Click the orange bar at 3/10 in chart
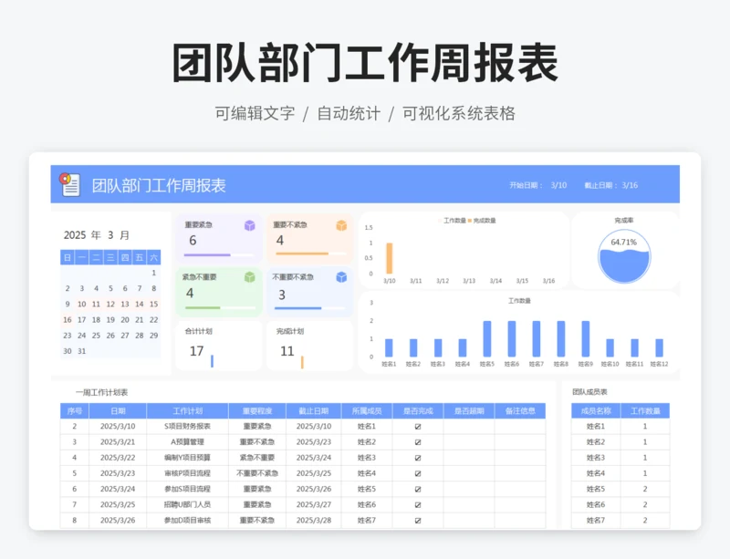Screen dimensions: 730x559 point(390,258)
